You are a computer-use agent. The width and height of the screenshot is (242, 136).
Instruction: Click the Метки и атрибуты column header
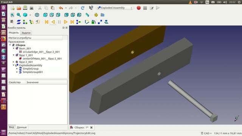[35, 38]
